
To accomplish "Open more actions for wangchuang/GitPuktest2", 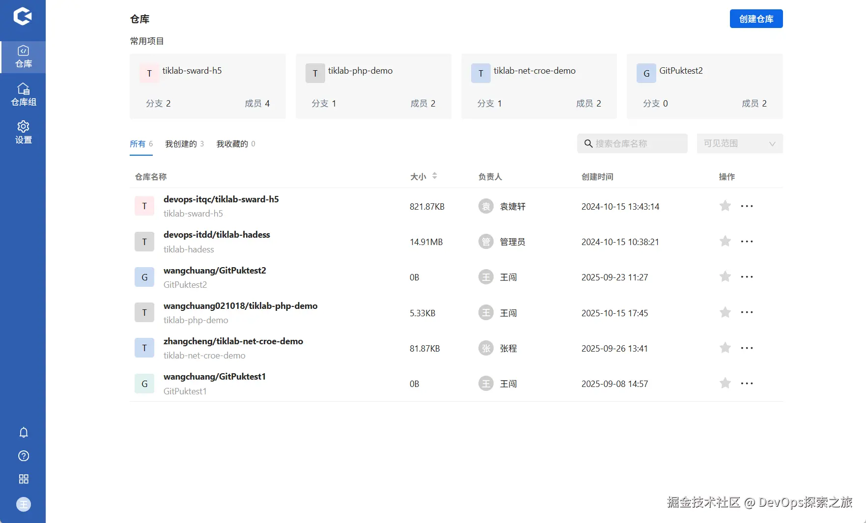I will pyautogui.click(x=747, y=277).
